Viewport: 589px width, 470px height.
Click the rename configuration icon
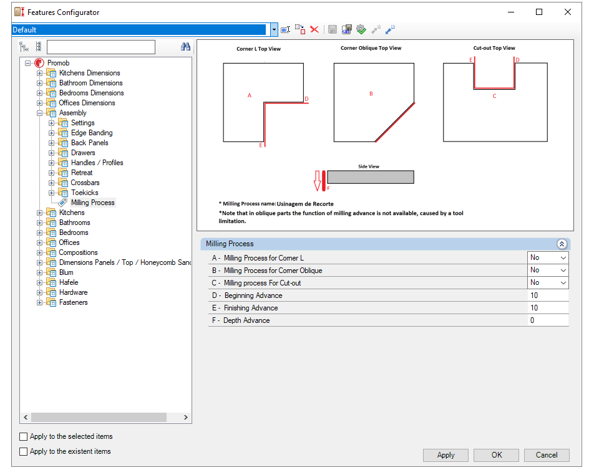[286, 30]
